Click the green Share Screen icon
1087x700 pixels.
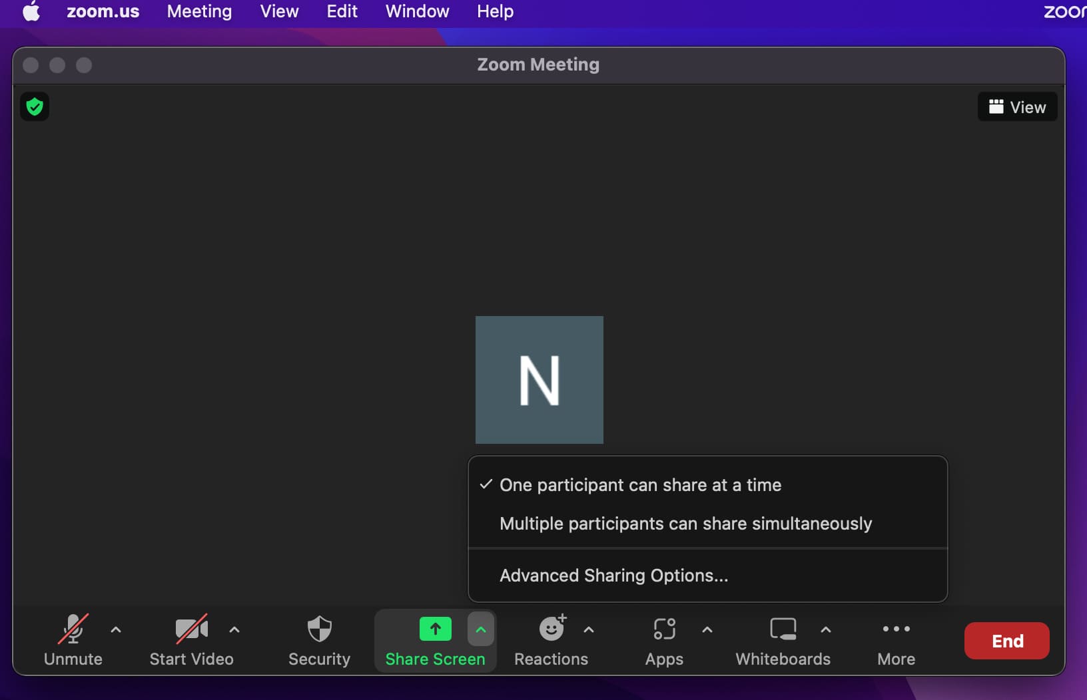(435, 629)
